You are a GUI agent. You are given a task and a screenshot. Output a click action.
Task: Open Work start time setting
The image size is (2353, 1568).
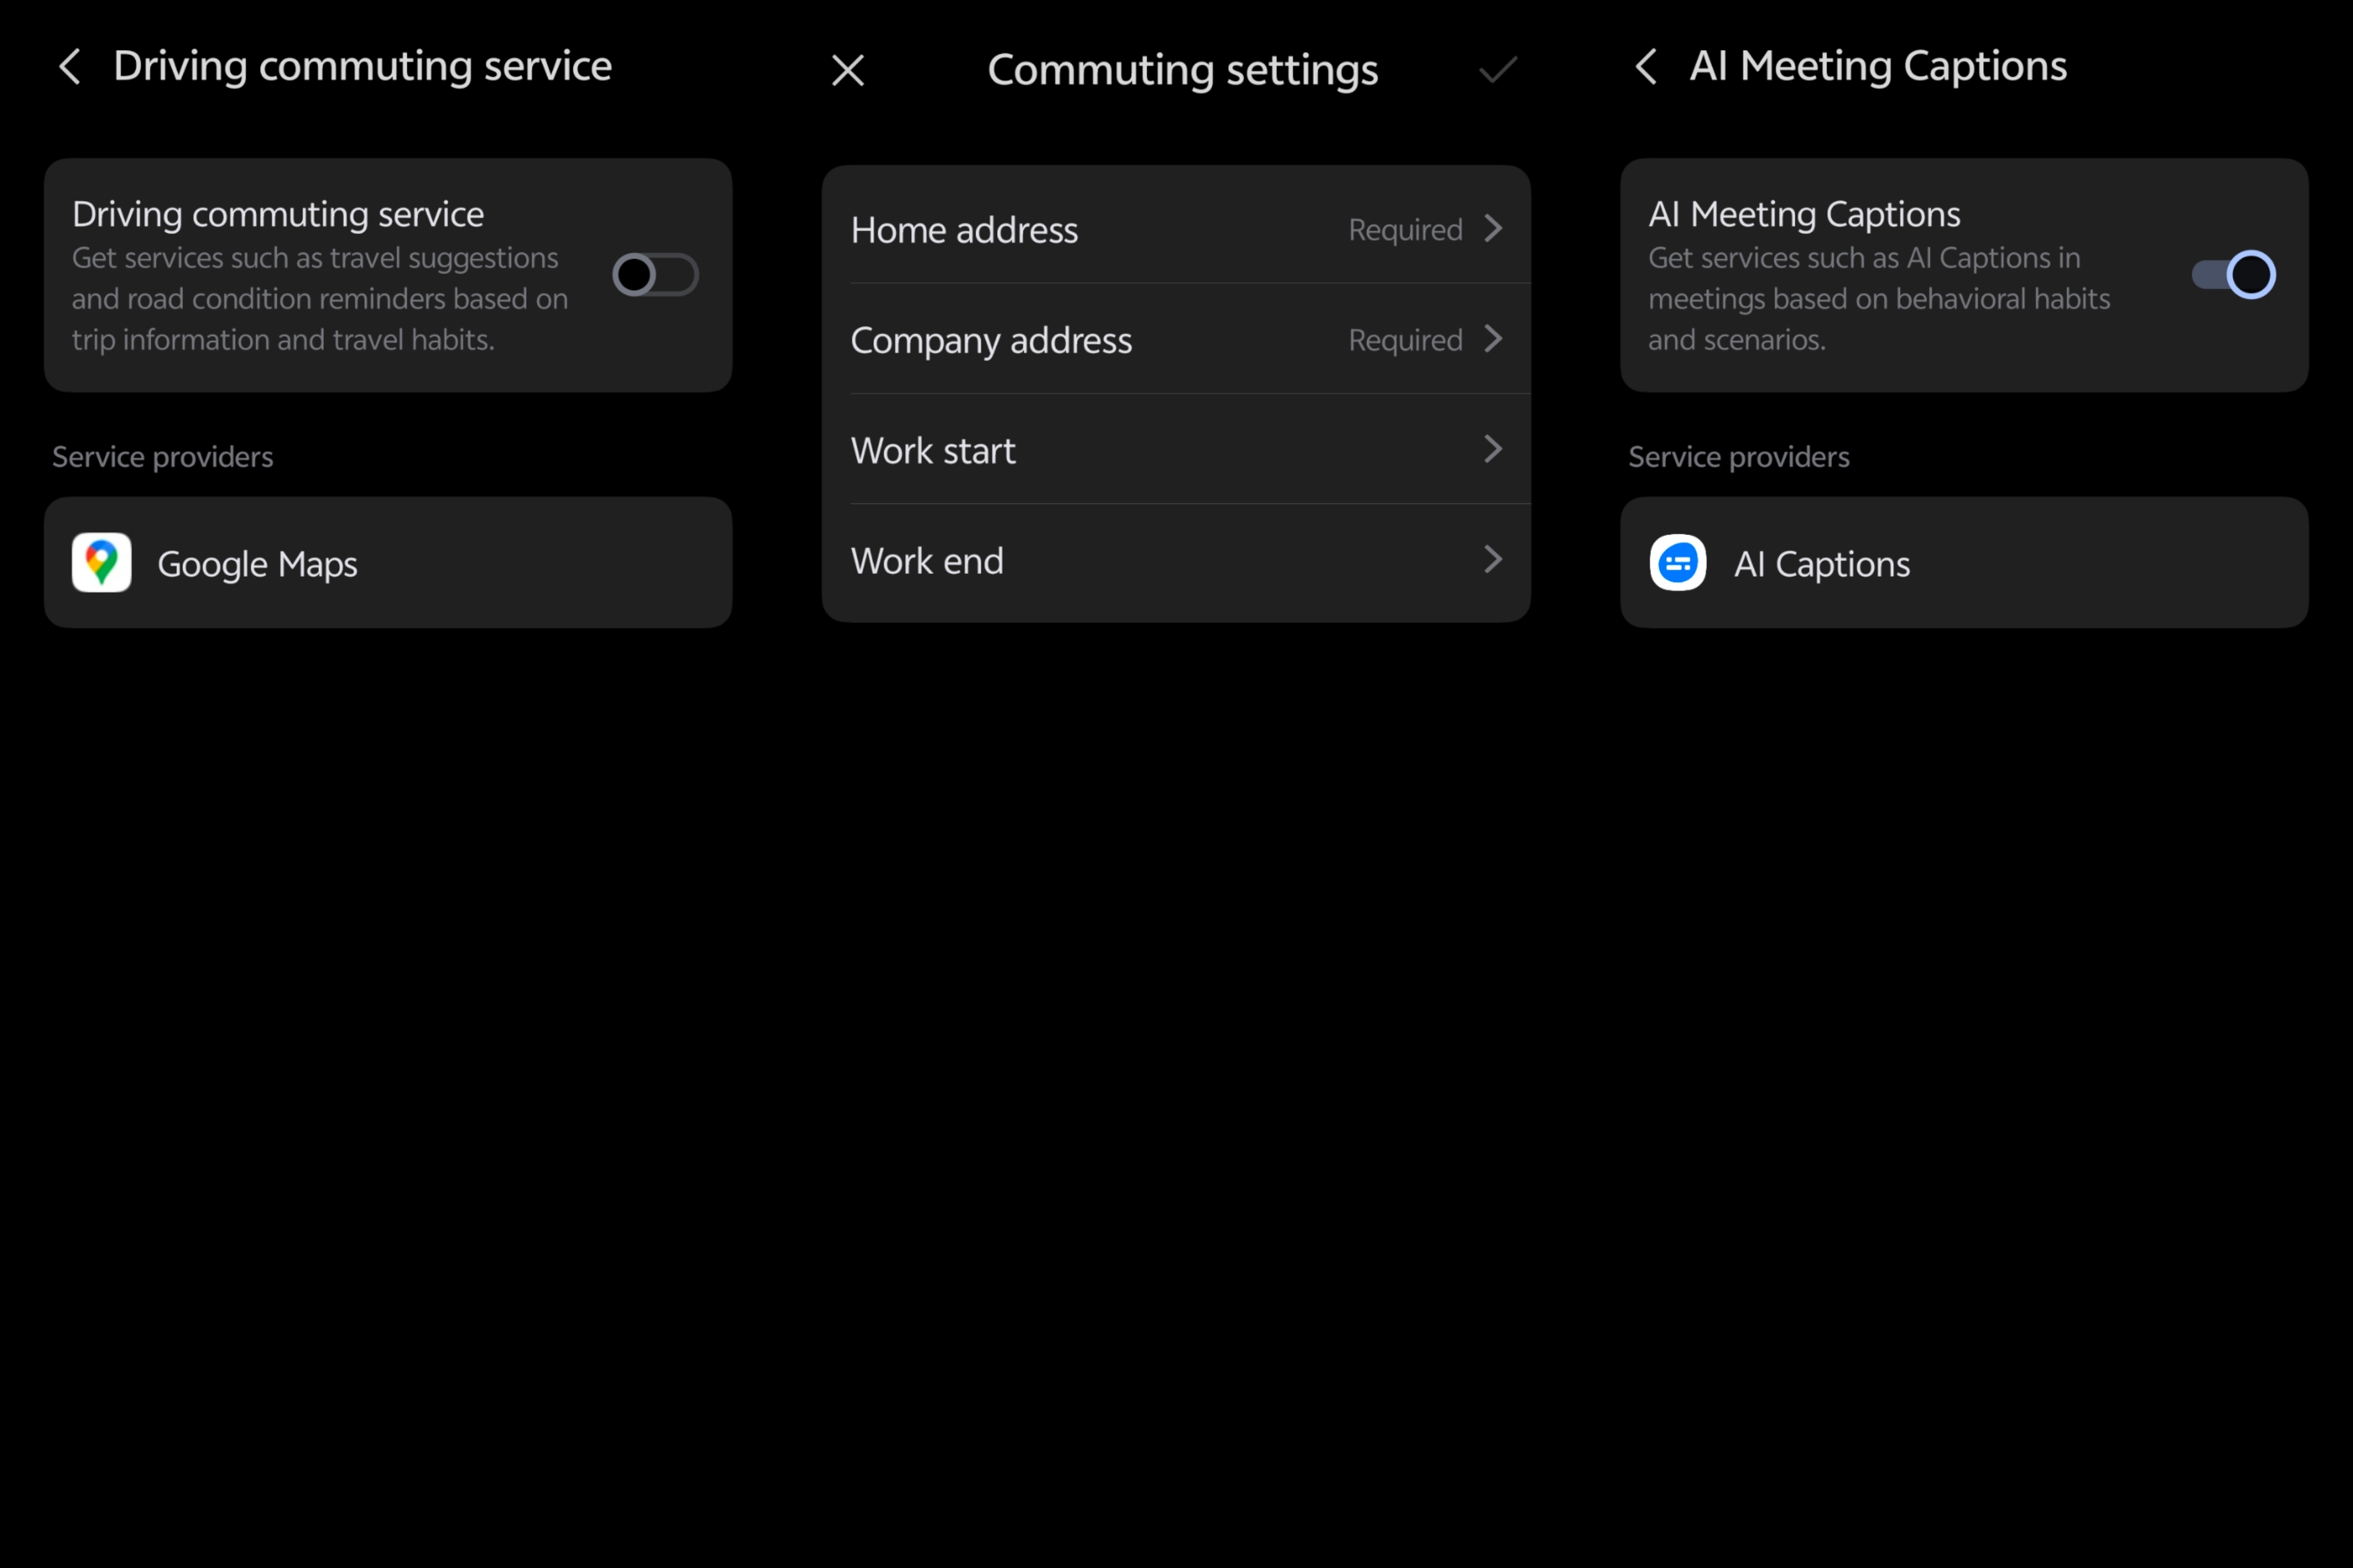point(933,451)
